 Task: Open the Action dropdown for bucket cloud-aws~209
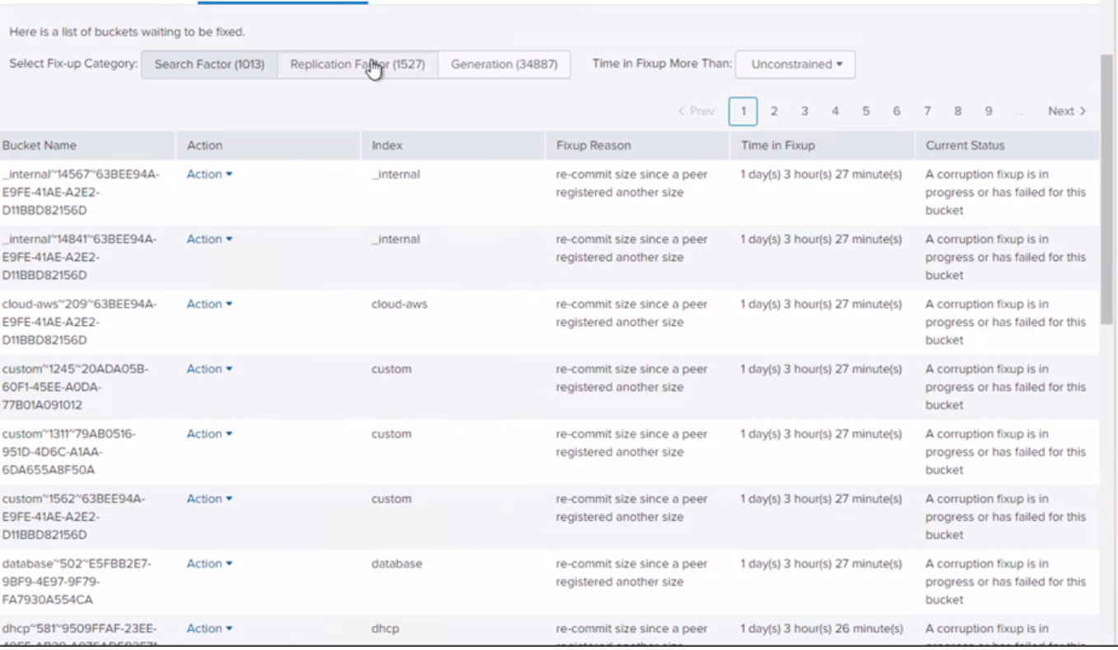click(208, 304)
